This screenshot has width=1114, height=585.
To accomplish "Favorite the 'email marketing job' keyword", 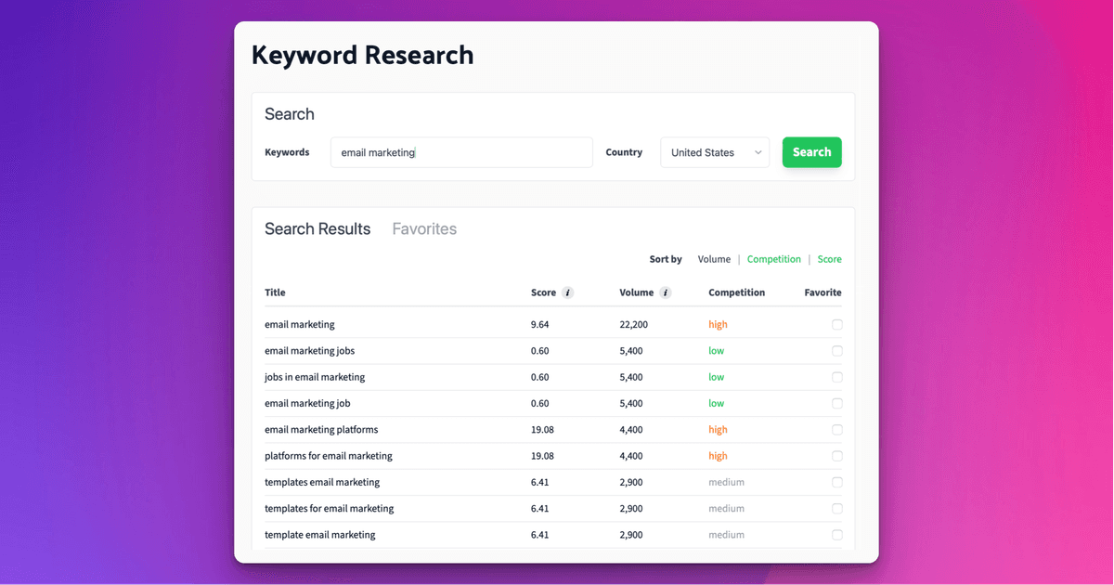I will tap(837, 404).
